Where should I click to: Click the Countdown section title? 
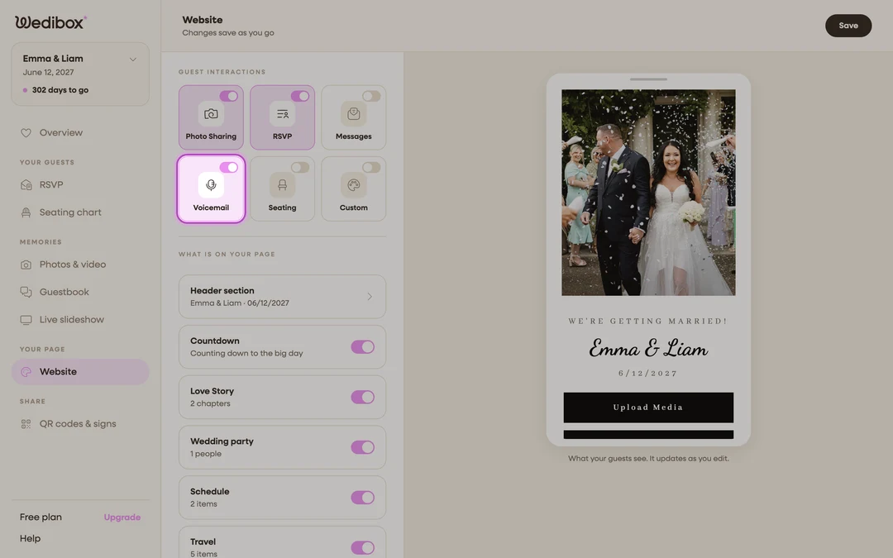pyautogui.click(x=215, y=341)
